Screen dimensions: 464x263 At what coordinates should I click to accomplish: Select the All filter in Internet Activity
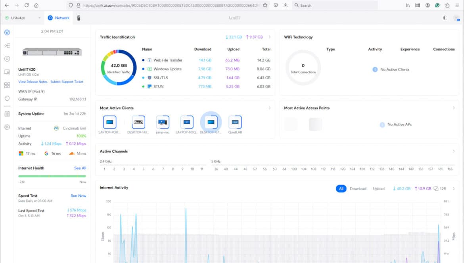341,188
